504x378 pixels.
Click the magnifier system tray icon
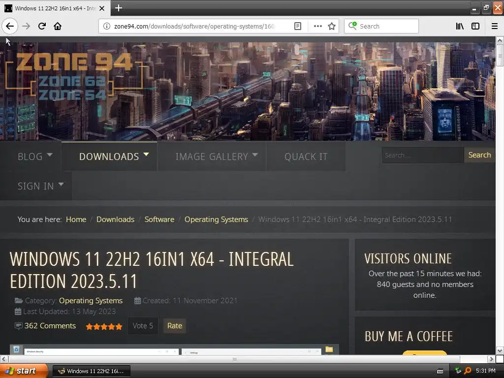point(468,371)
